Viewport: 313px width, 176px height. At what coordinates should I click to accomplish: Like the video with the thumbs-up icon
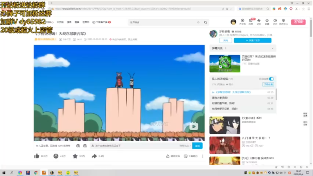point(37,156)
